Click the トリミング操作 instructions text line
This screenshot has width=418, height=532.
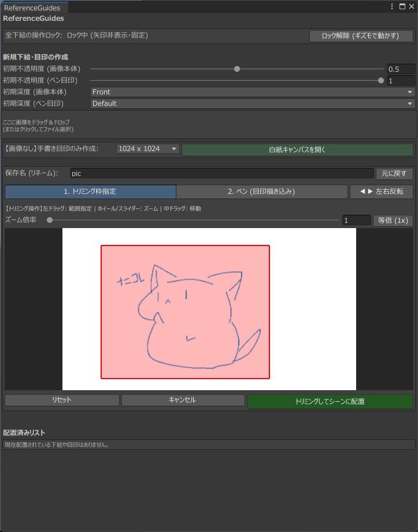click(x=103, y=208)
